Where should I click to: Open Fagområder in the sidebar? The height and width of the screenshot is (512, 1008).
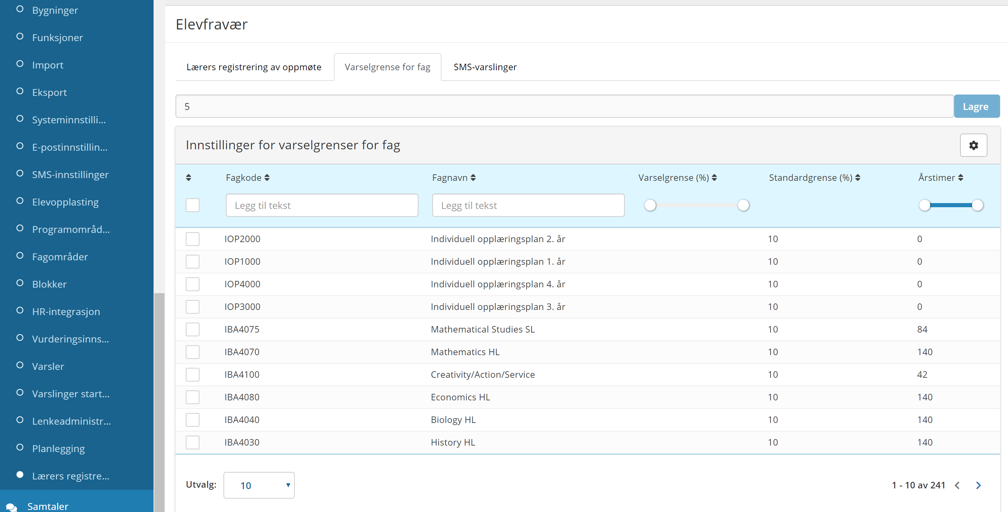pyautogui.click(x=60, y=257)
